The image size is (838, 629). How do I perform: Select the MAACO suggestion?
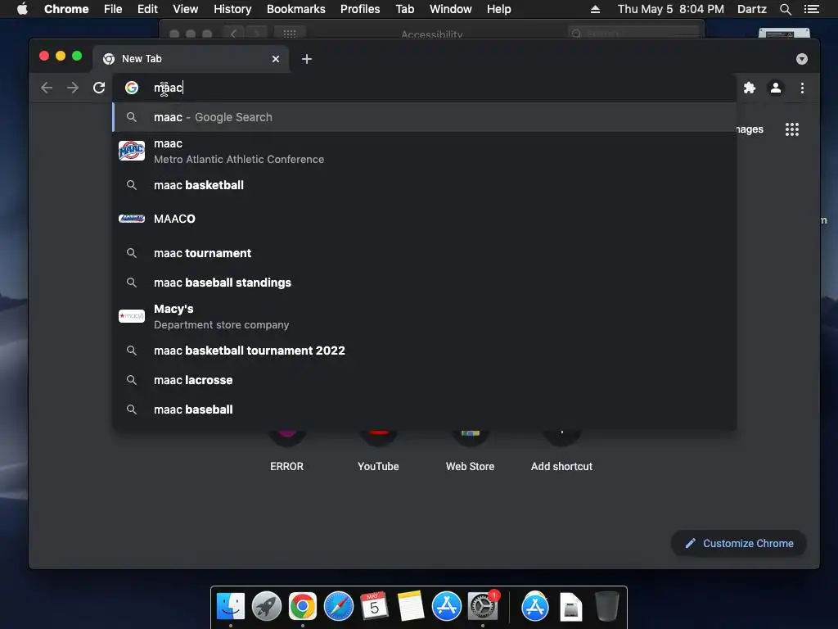tap(425, 219)
